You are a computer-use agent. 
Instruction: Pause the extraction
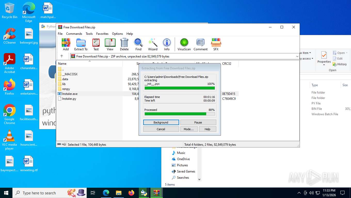click(x=198, y=122)
